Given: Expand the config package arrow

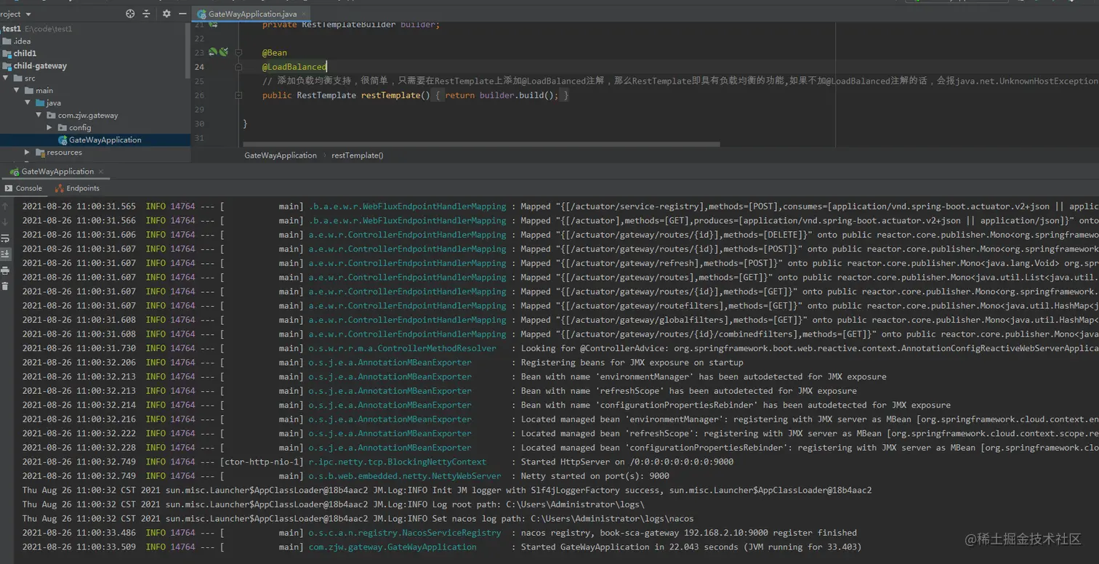Looking at the screenshot, I should tap(49, 127).
